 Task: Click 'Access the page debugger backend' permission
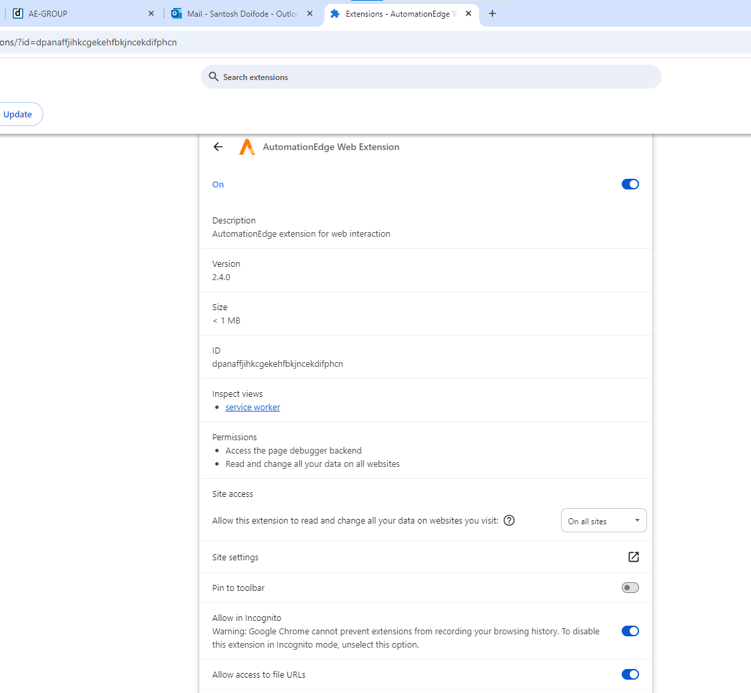(294, 450)
